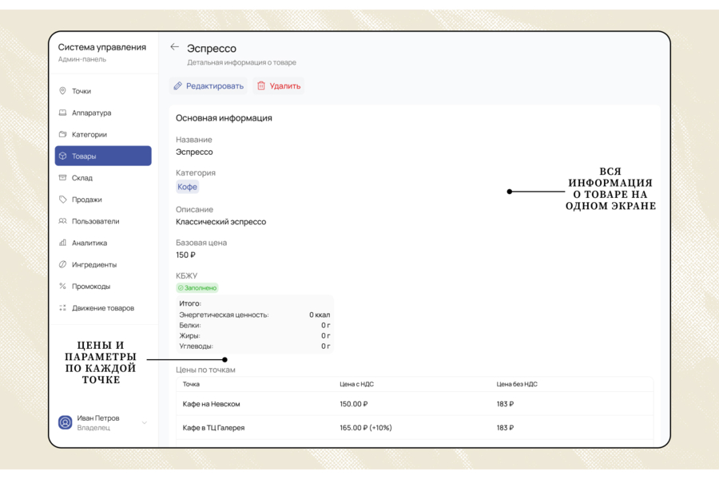The width and height of the screenshot is (719, 479).
Task: Click the check icon in Заполнено badge
Action: click(x=181, y=288)
